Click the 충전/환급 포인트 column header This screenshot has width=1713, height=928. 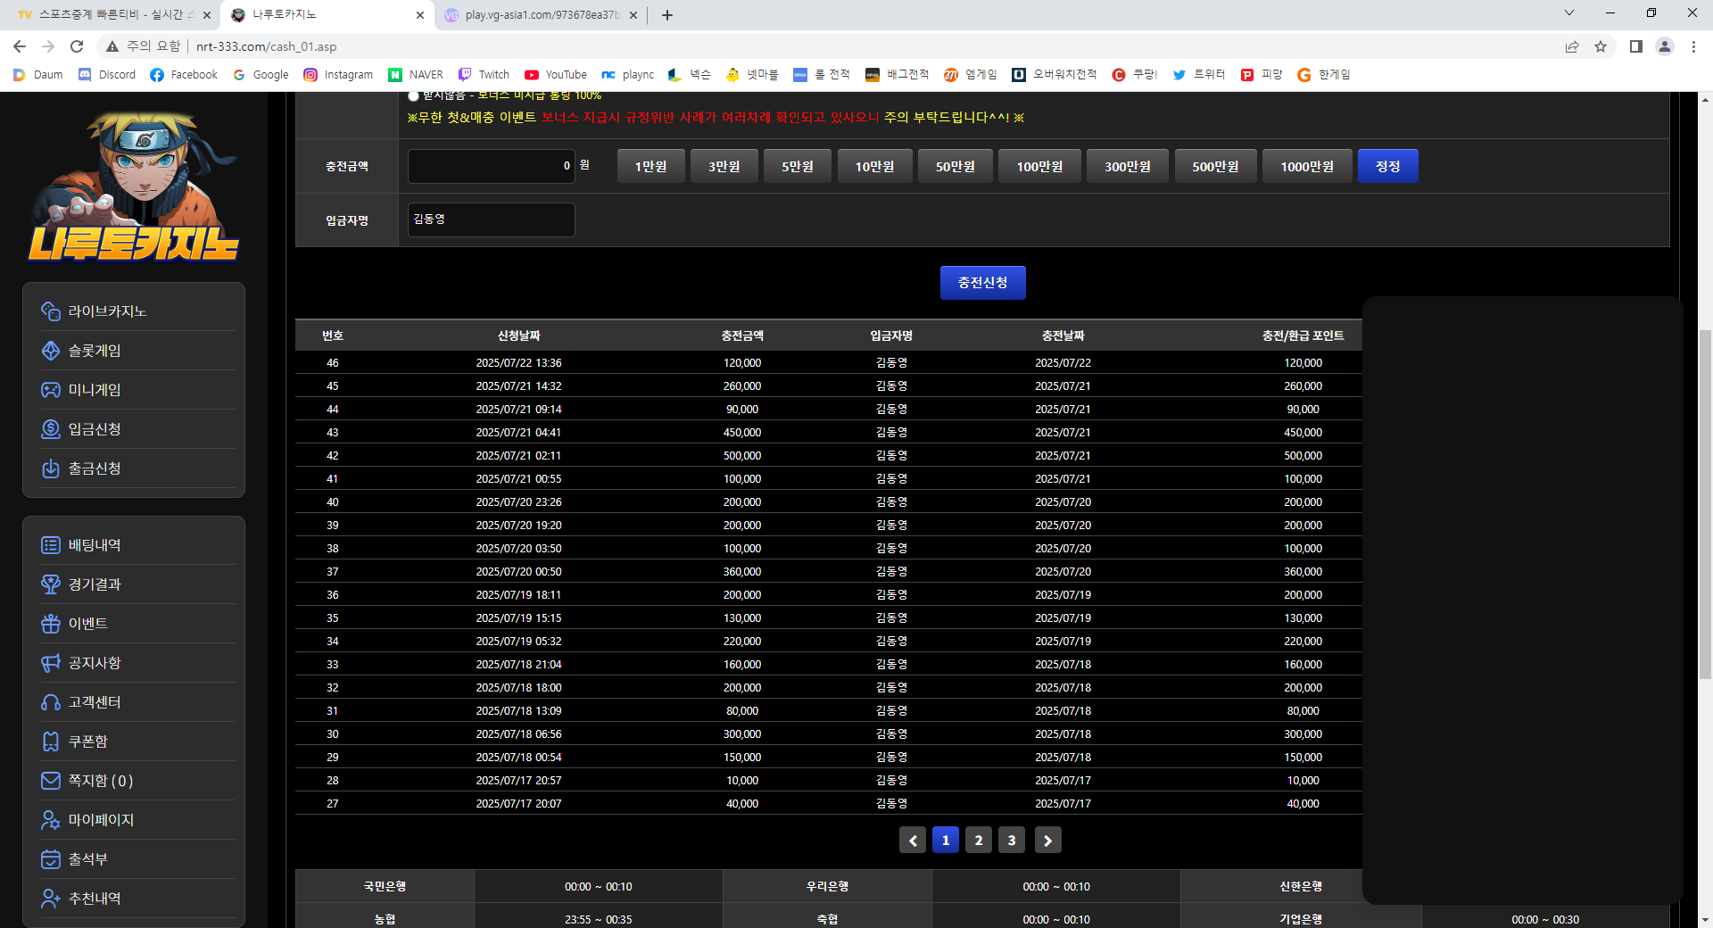point(1303,336)
